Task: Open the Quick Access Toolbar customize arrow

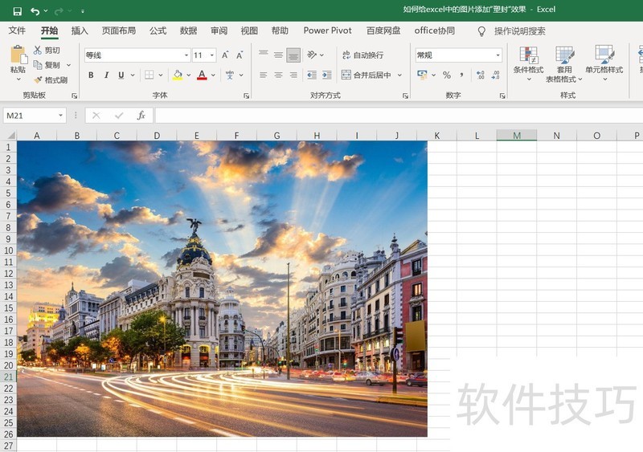Action: coord(83,11)
